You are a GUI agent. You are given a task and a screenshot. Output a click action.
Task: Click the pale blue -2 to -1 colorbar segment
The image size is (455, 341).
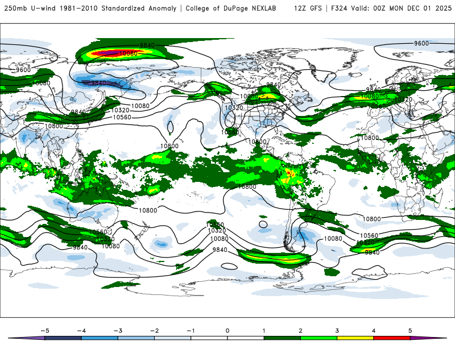click(173, 338)
